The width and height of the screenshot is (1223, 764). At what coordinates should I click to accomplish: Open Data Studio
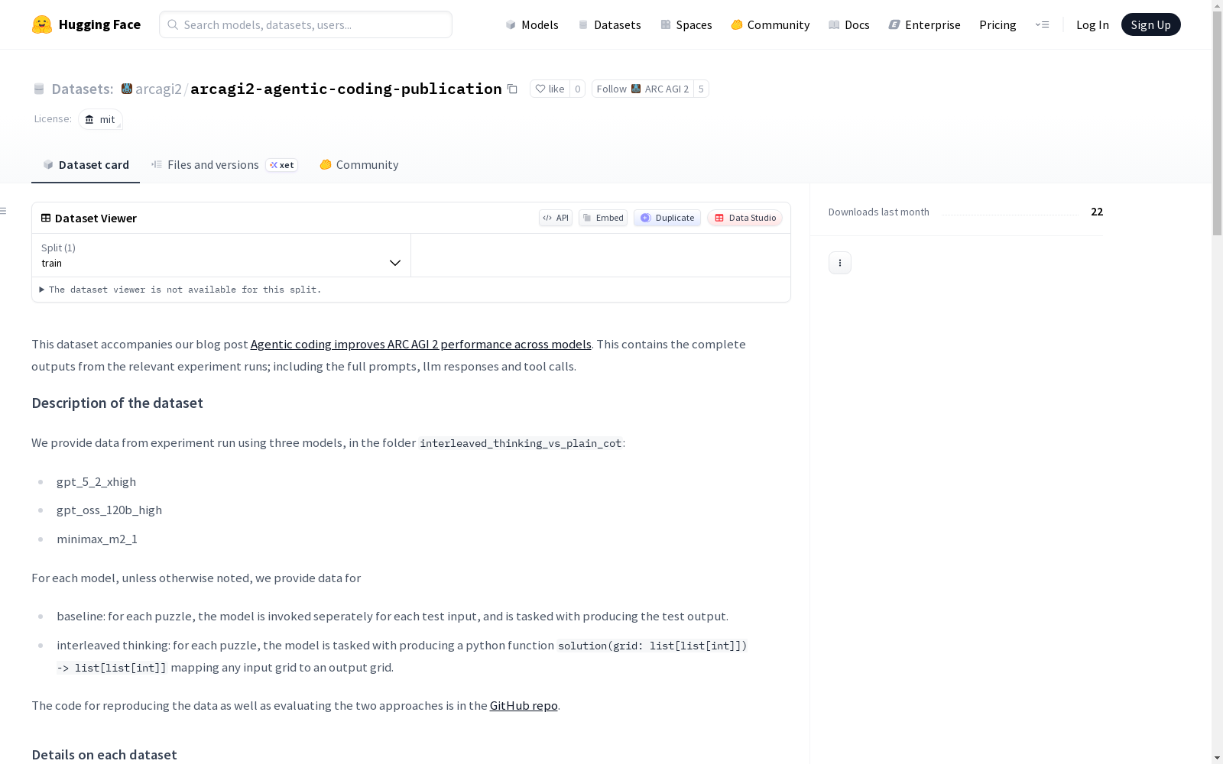click(745, 218)
